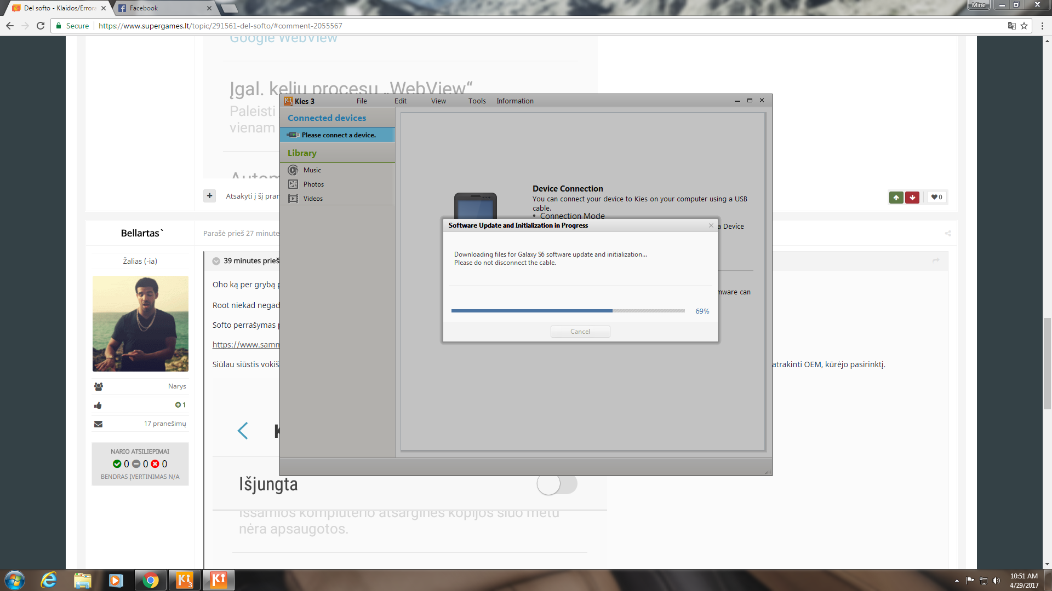This screenshot has width=1052, height=591.
Task: Open Kies 3 from the taskbar
Action: pyautogui.click(x=185, y=580)
